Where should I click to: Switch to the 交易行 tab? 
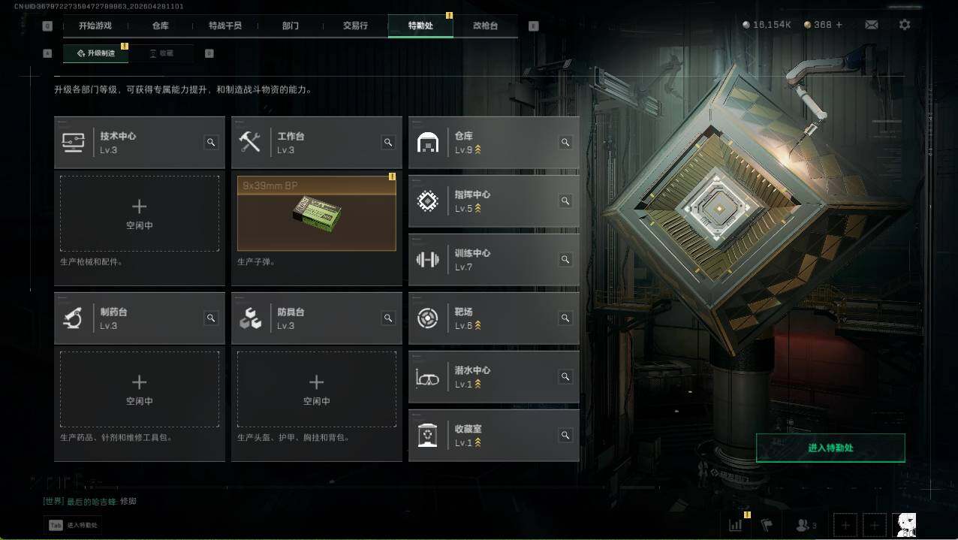pyautogui.click(x=355, y=26)
